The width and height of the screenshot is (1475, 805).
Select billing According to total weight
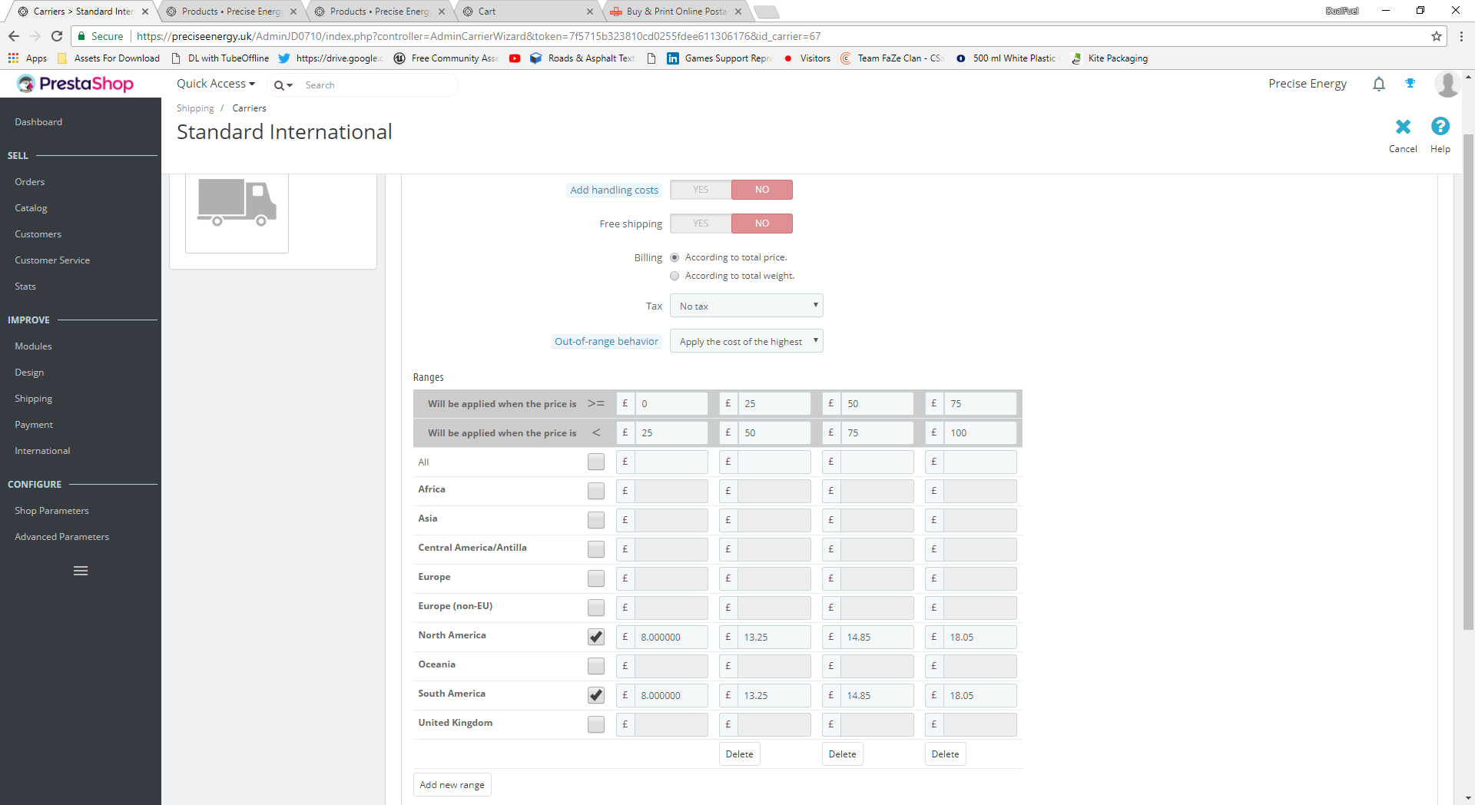point(675,276)
